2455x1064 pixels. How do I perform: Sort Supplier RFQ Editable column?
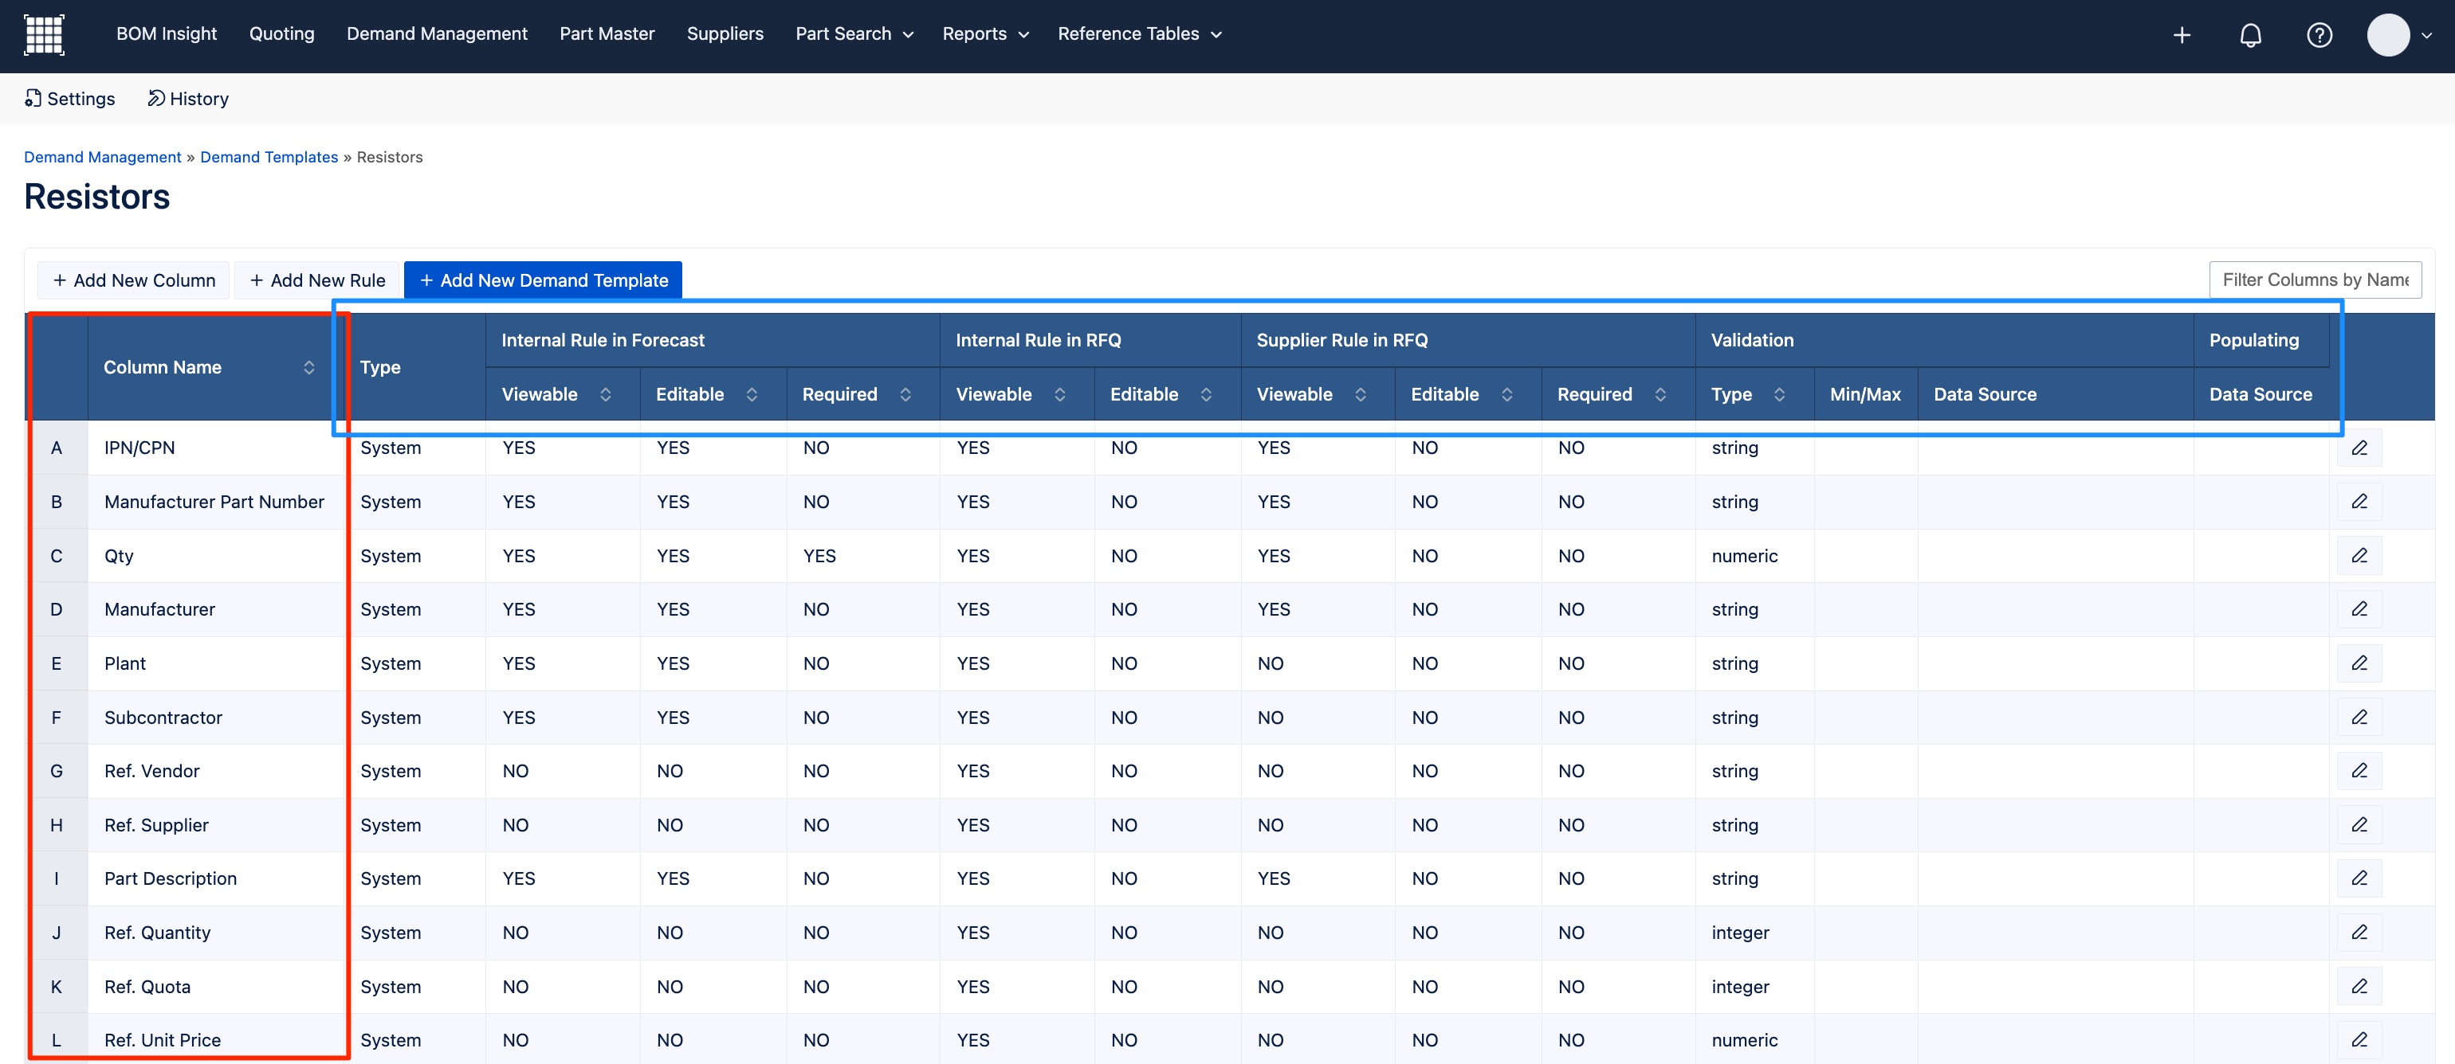coord(1506,394)
